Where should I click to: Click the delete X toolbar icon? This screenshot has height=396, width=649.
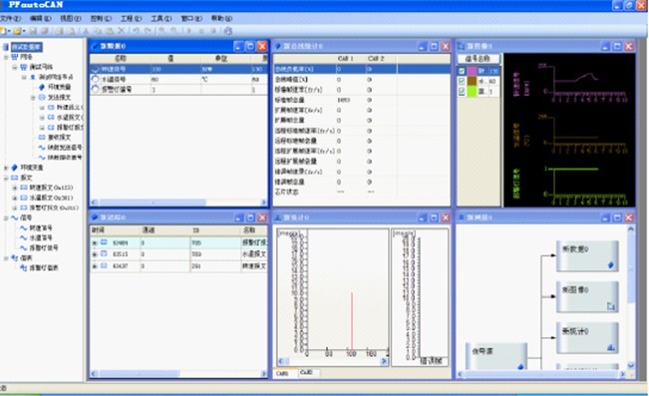click(121, 31)
